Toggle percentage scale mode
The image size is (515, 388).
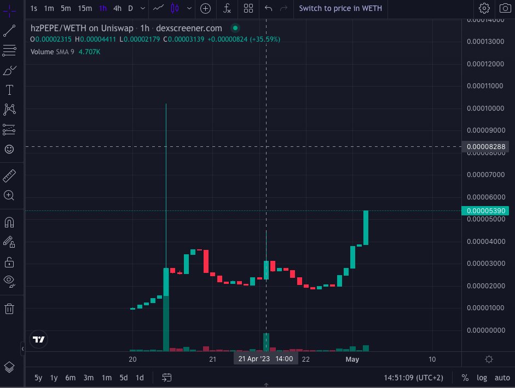[x=465, y=378]
